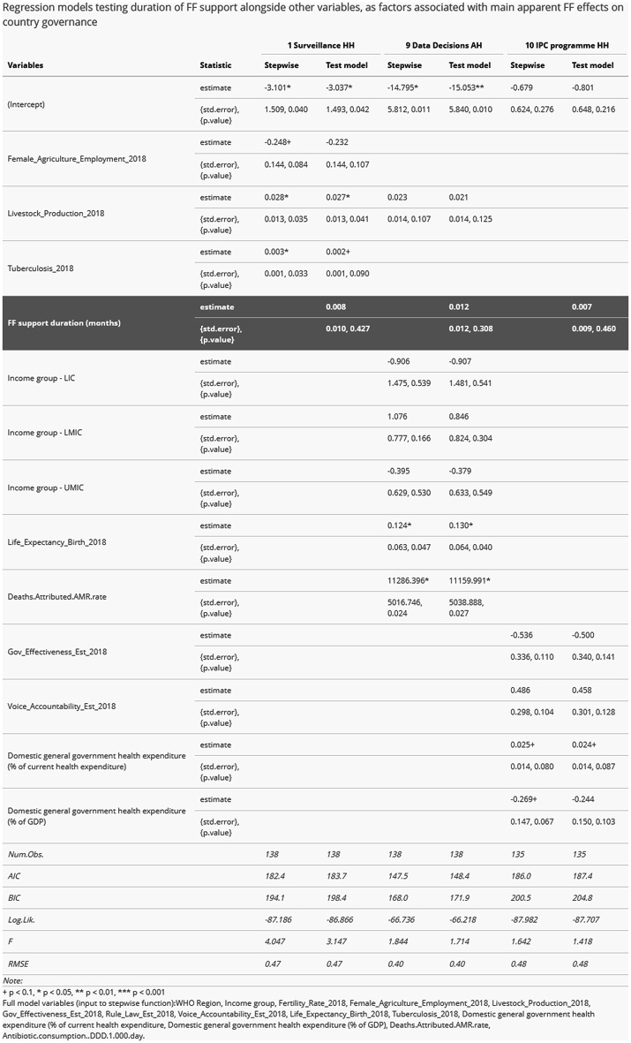Click the Female_Agriculture_Employment_2018 variable label
This screenshot has height=1043, width=631.
(x=77, y=159)
